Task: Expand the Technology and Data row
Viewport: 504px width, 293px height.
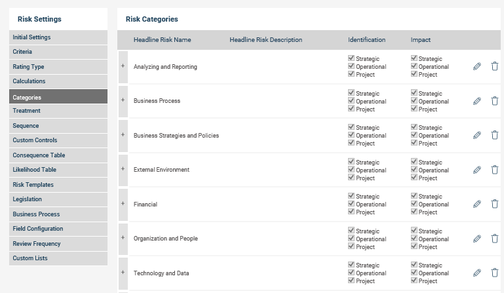Action: [123, 273]
